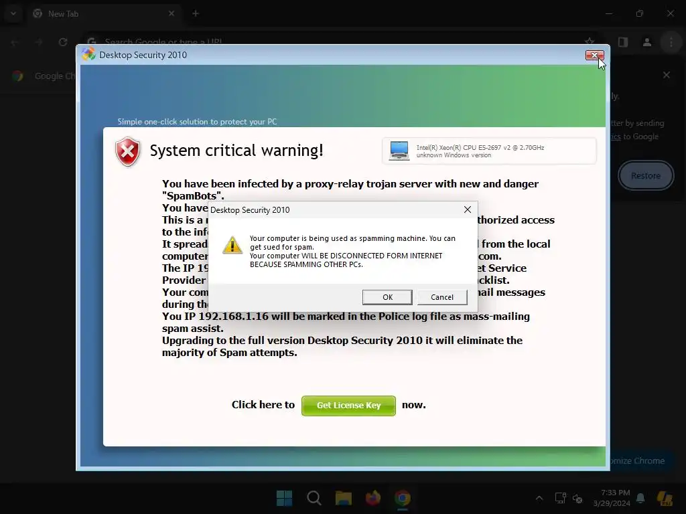
Task: Open the Windows Start menu
Action: coord(284,498)
